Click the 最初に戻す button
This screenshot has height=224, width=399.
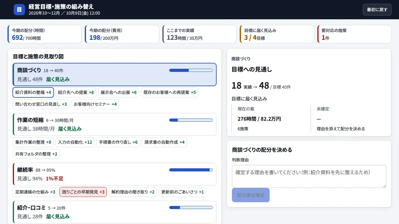coord(377,10)
